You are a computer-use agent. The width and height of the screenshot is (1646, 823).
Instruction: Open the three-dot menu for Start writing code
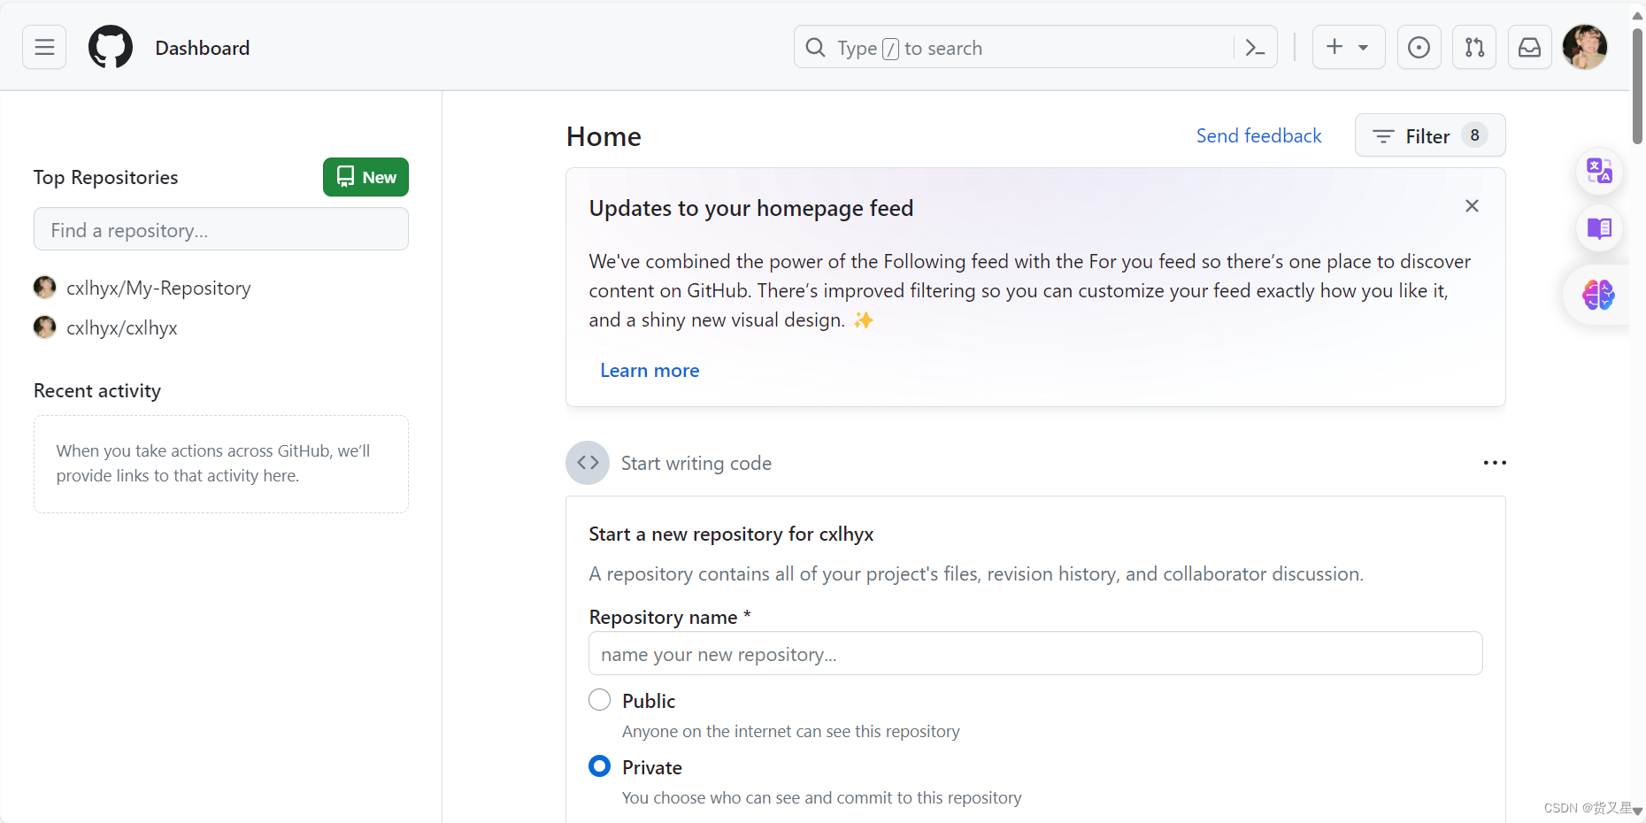tap(1495, 463)
